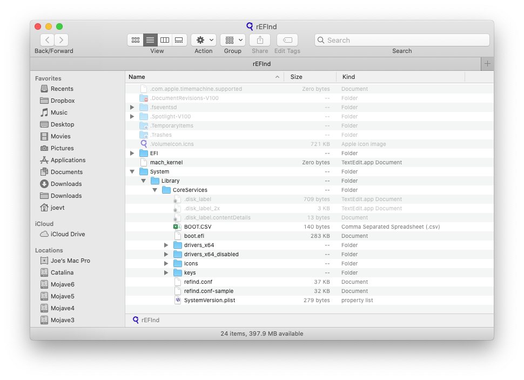Image resolution: width=524 pixels, height=380 pixels.
Task: Go forward using the Forward arrow
Action: (x=62, y=40)
